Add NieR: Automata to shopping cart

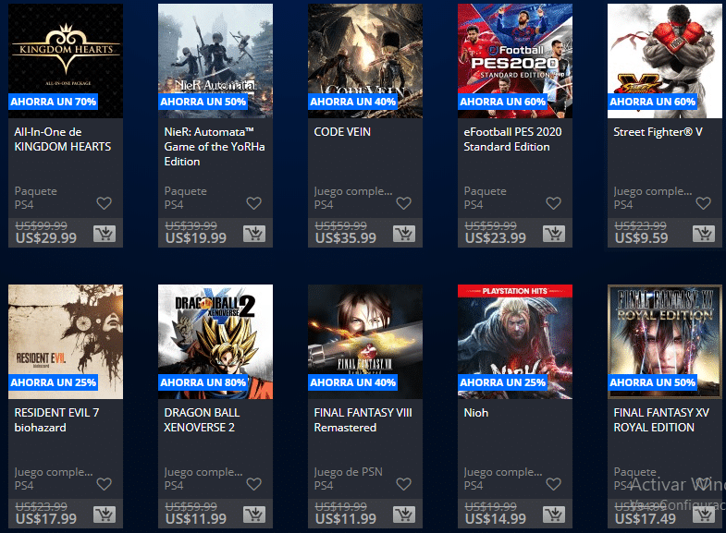click(x=254, y=234)
